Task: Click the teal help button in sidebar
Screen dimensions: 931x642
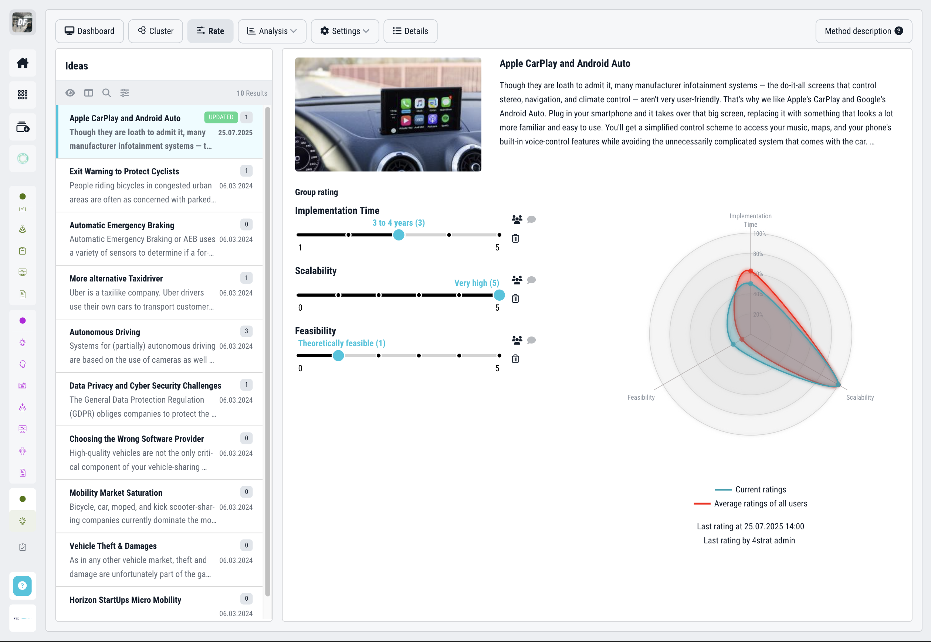Action: [x=23, y=586]
